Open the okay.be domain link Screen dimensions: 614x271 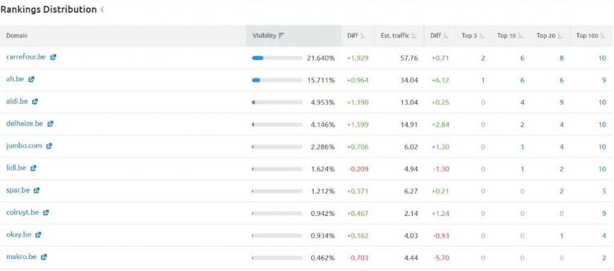19,235
